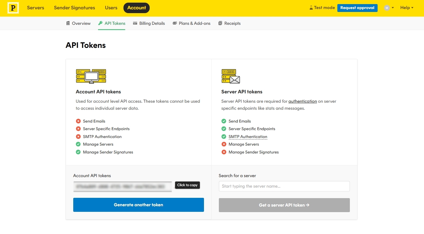The height and width of the screenshot is (234, 424).
Task: Click the Server API tokens envelope illustration
Action: (x=231, y=76)
